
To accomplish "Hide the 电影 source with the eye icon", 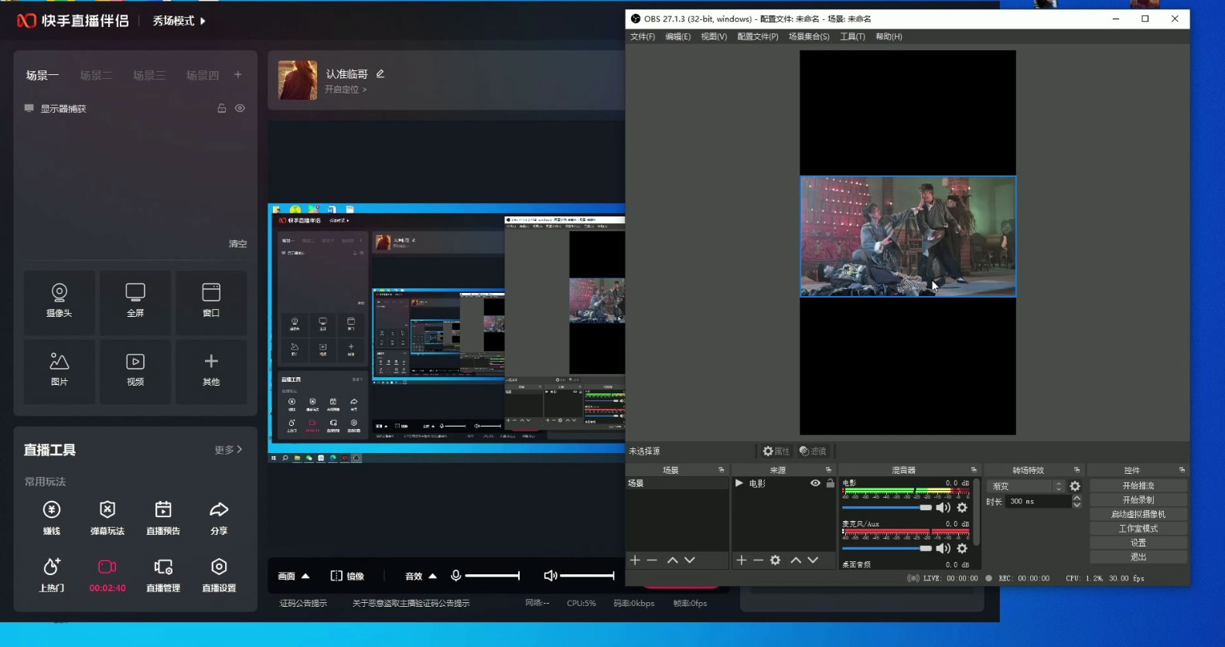I will coord(815,483).
